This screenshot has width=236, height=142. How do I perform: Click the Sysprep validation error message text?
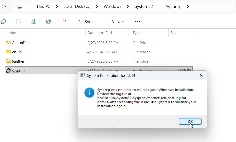pos(147,98)
